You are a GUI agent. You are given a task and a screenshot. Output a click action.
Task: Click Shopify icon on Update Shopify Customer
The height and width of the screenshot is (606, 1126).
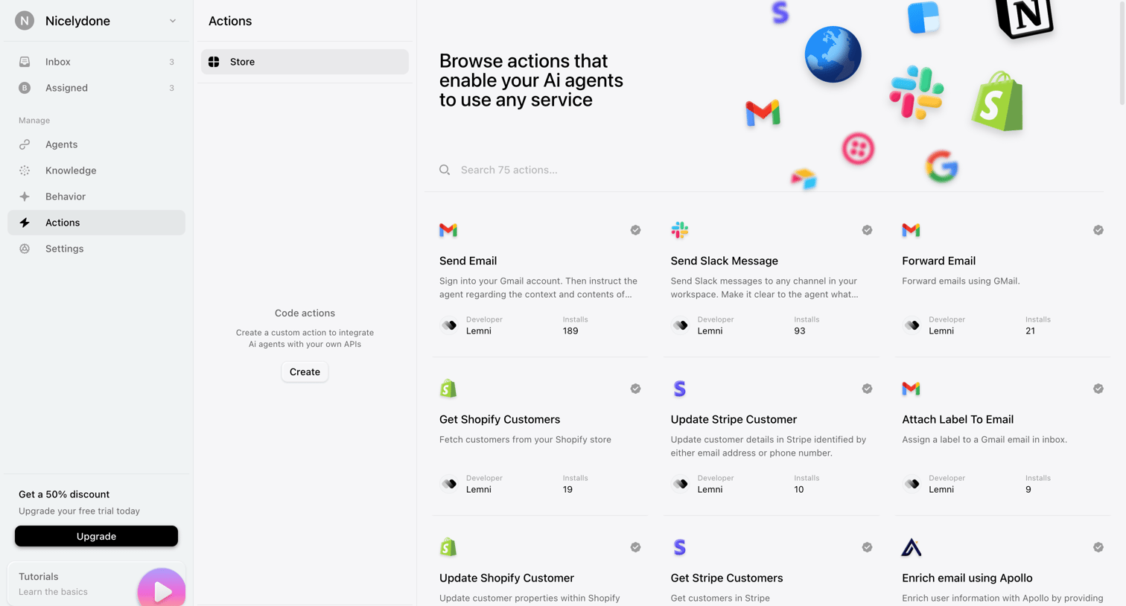tap(448, 547)
